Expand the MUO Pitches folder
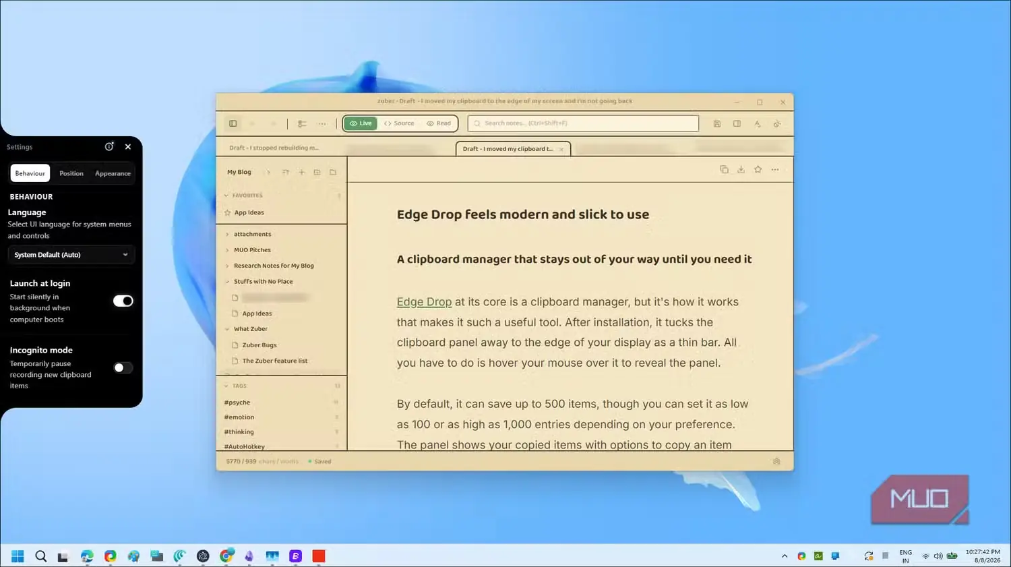1011x567 pixels. (227, 250)
